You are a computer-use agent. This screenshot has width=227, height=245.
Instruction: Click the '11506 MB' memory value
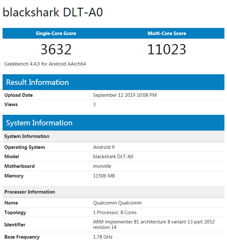pos(104,176)
